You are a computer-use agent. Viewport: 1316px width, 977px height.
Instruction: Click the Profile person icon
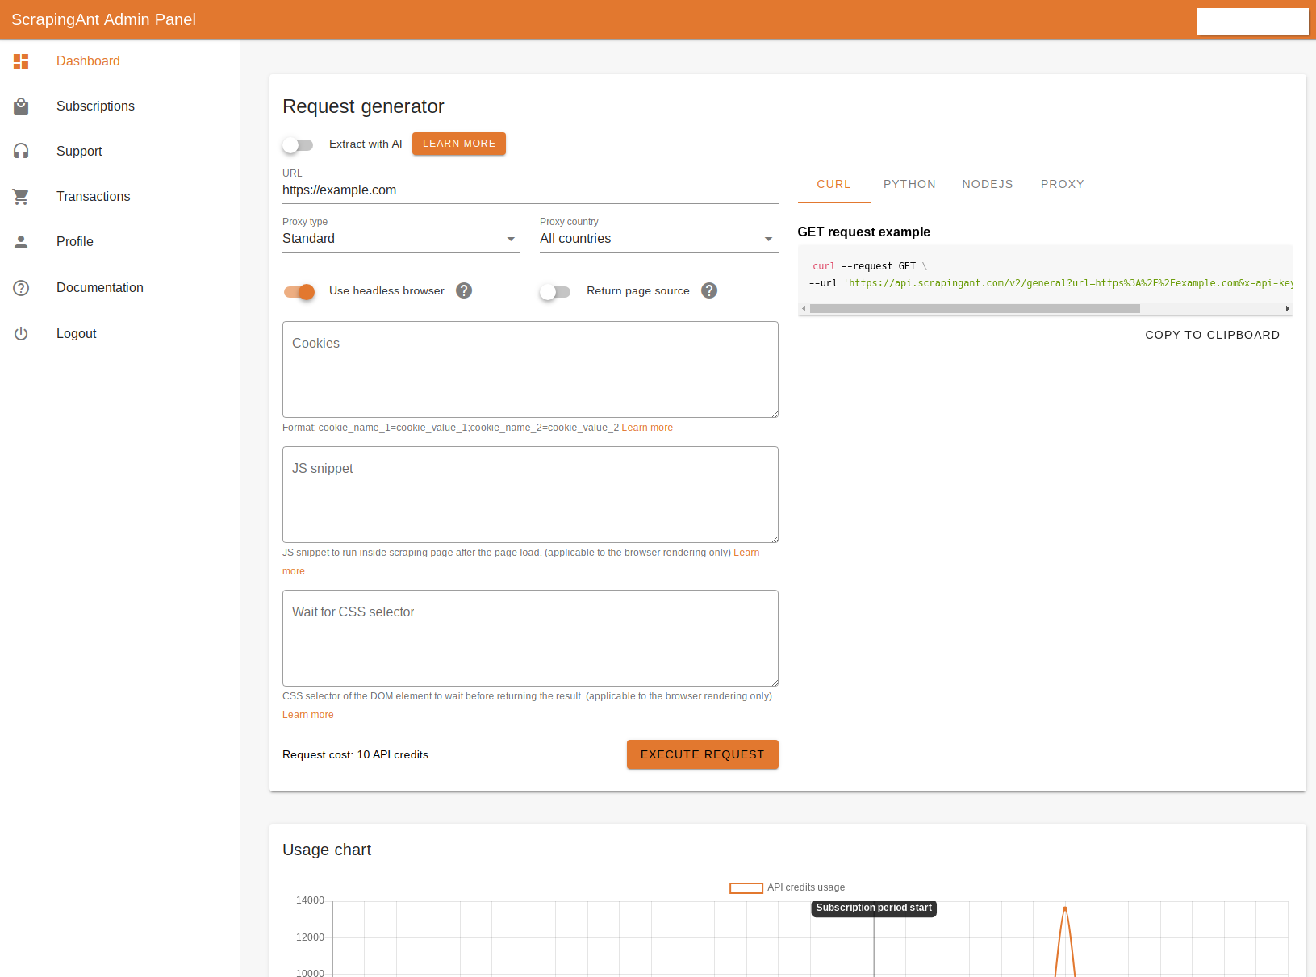21,242
